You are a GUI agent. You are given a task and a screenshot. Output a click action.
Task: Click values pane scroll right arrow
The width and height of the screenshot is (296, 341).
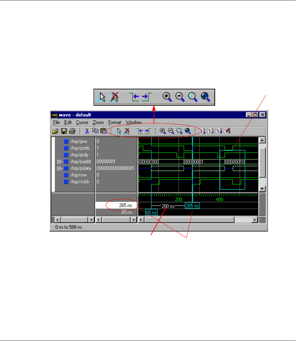pyautogui.click(x=134, y=220)
